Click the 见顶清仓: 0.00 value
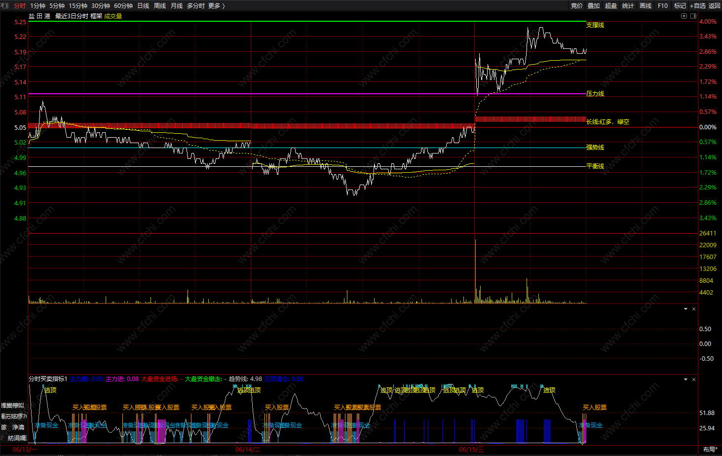 coord(284,379)
